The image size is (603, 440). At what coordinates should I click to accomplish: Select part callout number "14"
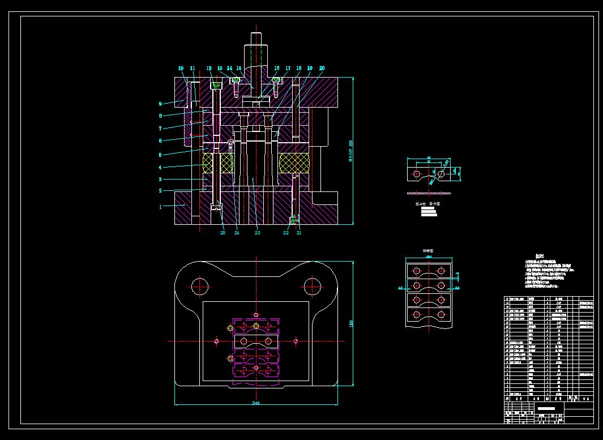tap(229, 68)
